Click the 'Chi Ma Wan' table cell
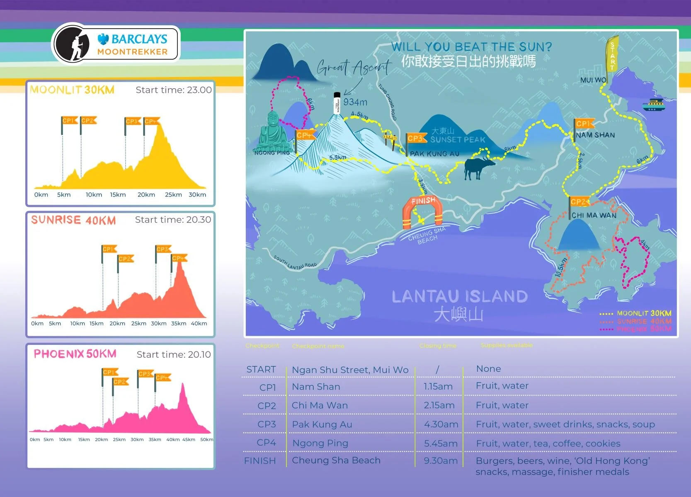 tap(320, 405)
